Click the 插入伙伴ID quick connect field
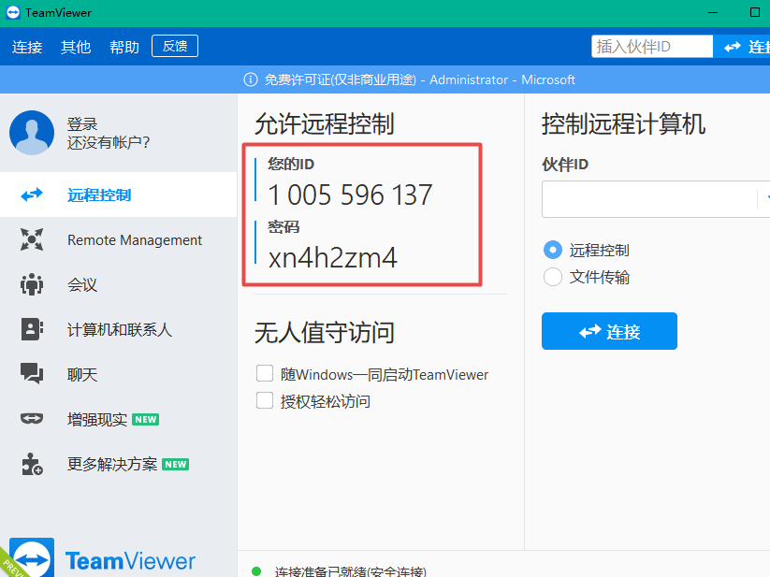The height and width of the screenshot is (577, 770). tap(652, 47)
